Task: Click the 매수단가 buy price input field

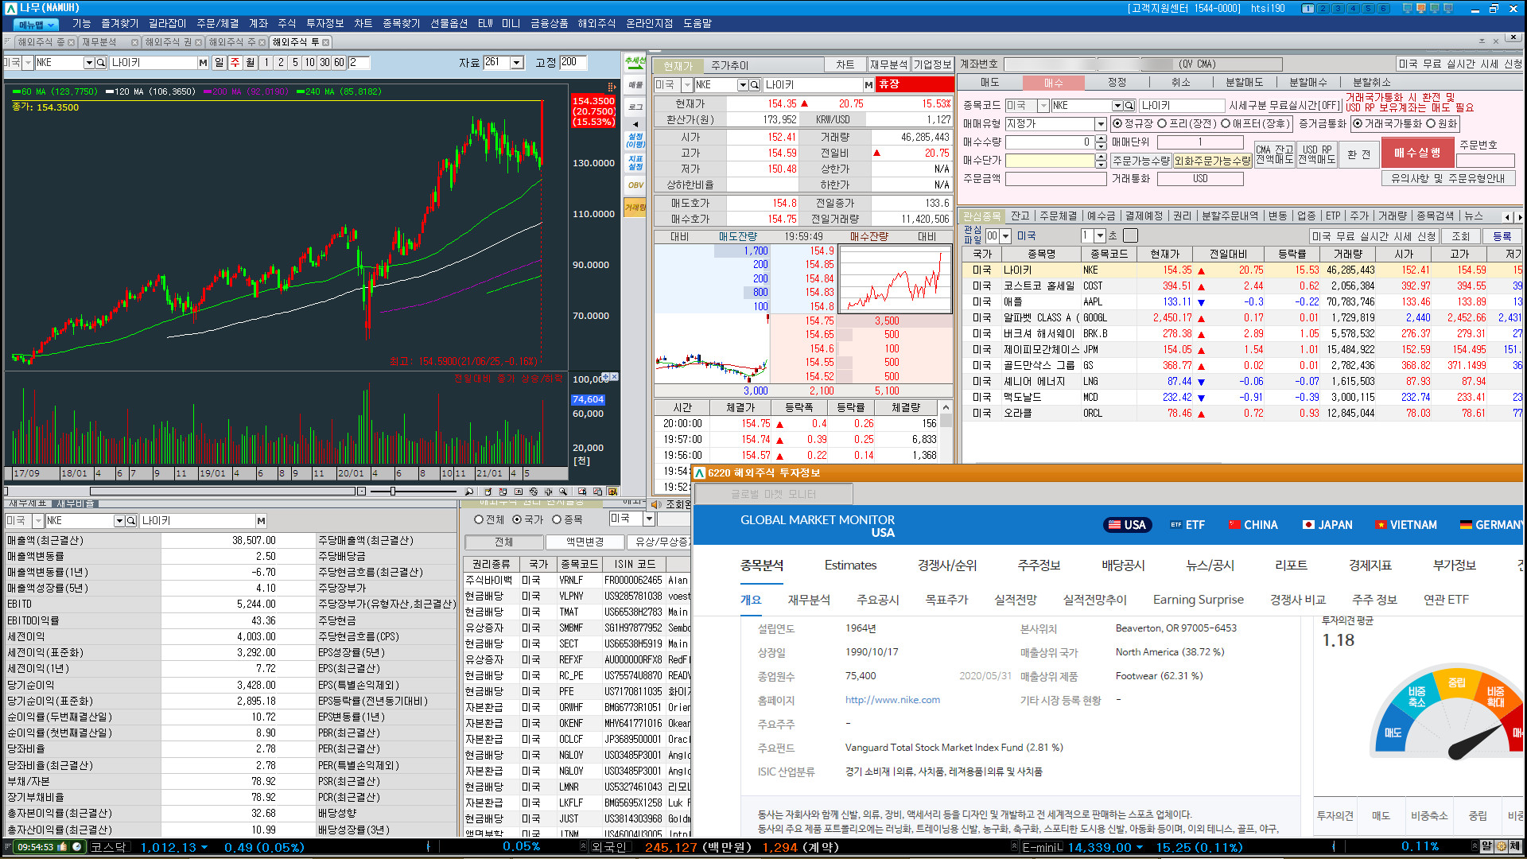Action: [x=1050, y=161]
